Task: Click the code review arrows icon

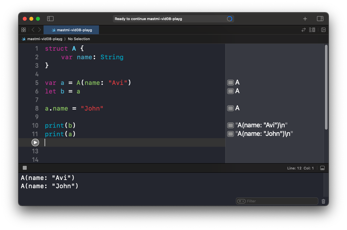Action: pyautogui.click(x=303, y=30)
